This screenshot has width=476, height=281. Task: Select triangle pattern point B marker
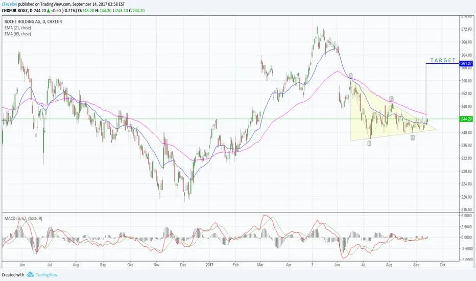pos(369,144)
